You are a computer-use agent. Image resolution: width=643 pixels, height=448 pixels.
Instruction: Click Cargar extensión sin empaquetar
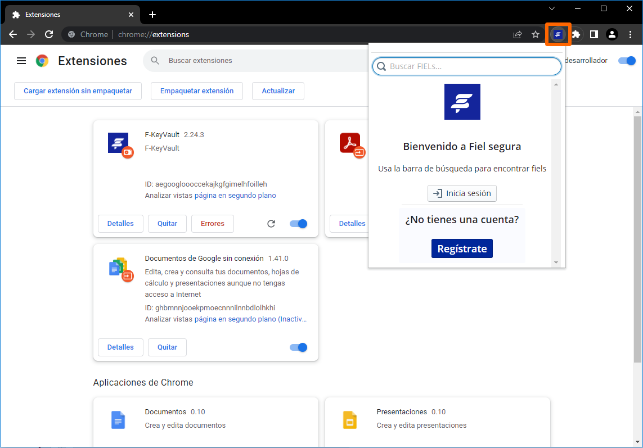pos(78,91)
